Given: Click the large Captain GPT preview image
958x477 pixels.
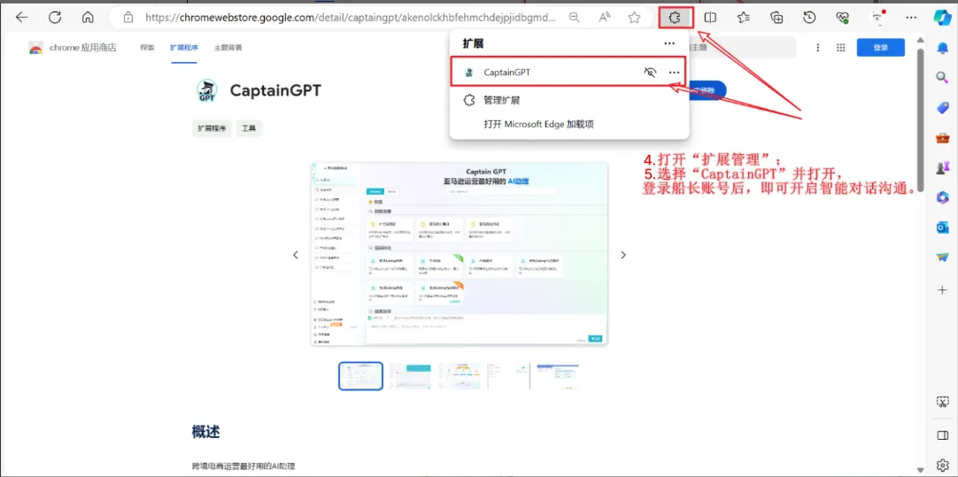Looking at the screenshot, I should pos(460,254).
